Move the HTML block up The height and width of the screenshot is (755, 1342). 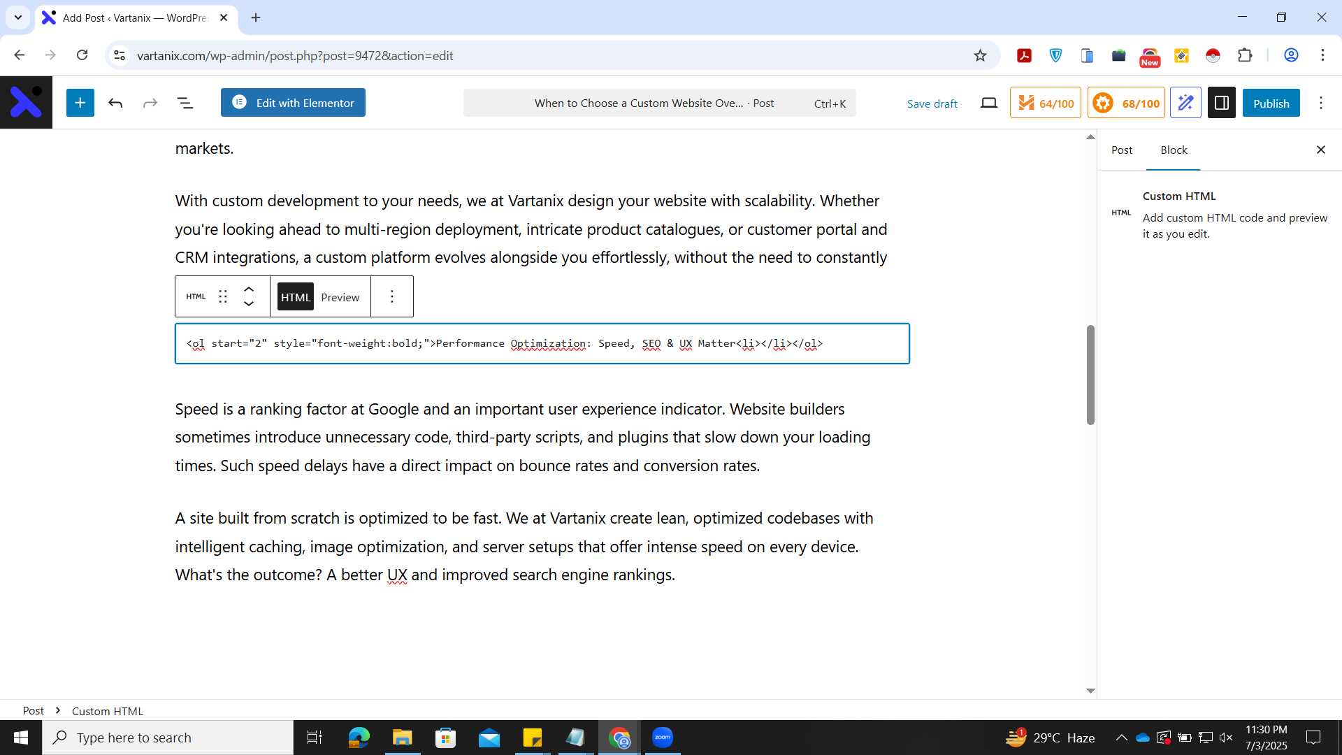point(249,289)
